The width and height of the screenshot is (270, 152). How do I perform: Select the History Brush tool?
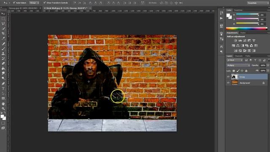[x=3, y=59]
